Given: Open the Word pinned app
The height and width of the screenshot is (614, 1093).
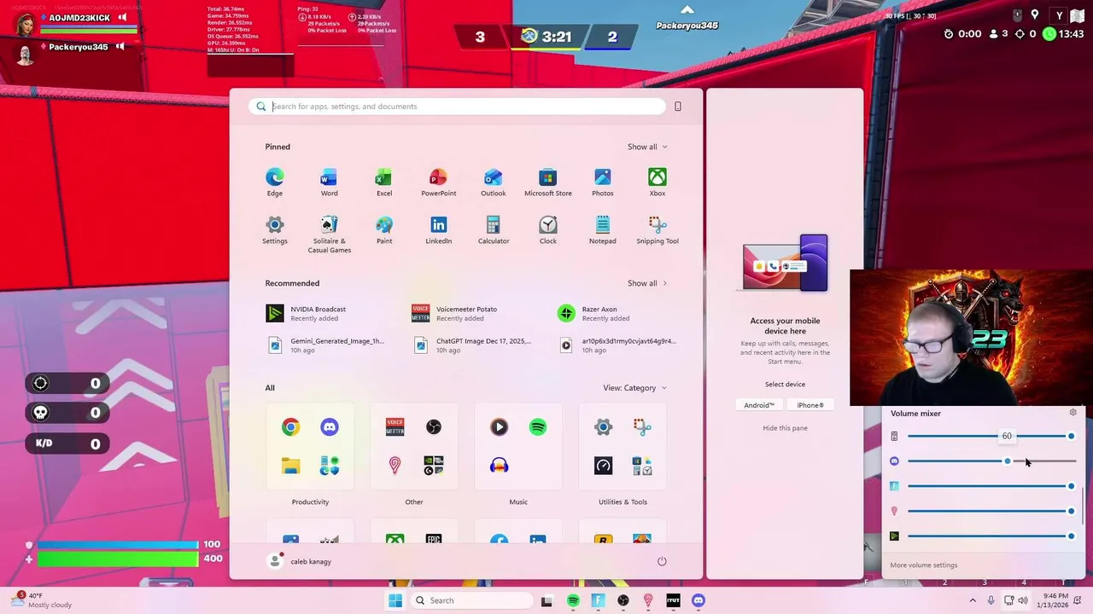Looking at the screenshot, I should [x=329, y=182].
